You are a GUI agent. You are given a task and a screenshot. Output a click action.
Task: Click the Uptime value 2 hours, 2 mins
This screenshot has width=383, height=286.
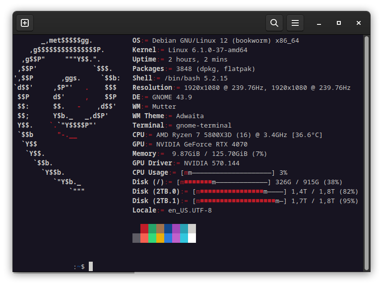[x=197, y=60]
